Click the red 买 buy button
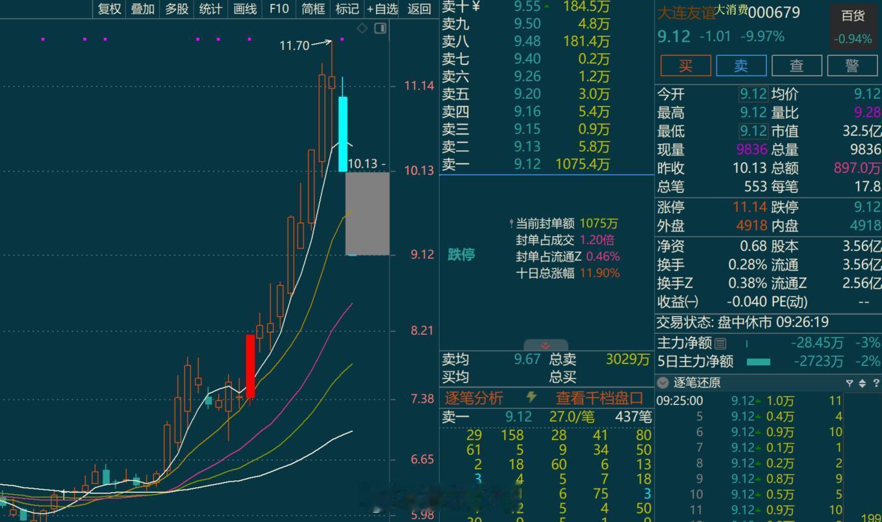 [685, 66]
